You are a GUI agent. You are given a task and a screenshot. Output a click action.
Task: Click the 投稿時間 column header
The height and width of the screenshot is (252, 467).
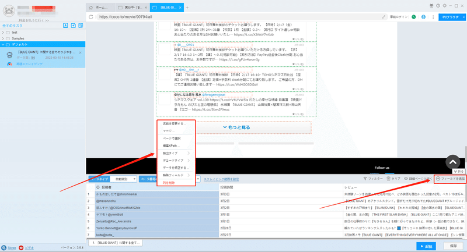point(281,187)
